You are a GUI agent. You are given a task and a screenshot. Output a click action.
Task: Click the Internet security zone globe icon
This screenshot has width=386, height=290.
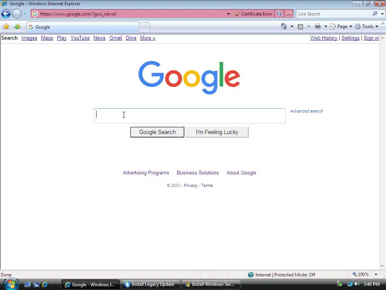[251, 275]
